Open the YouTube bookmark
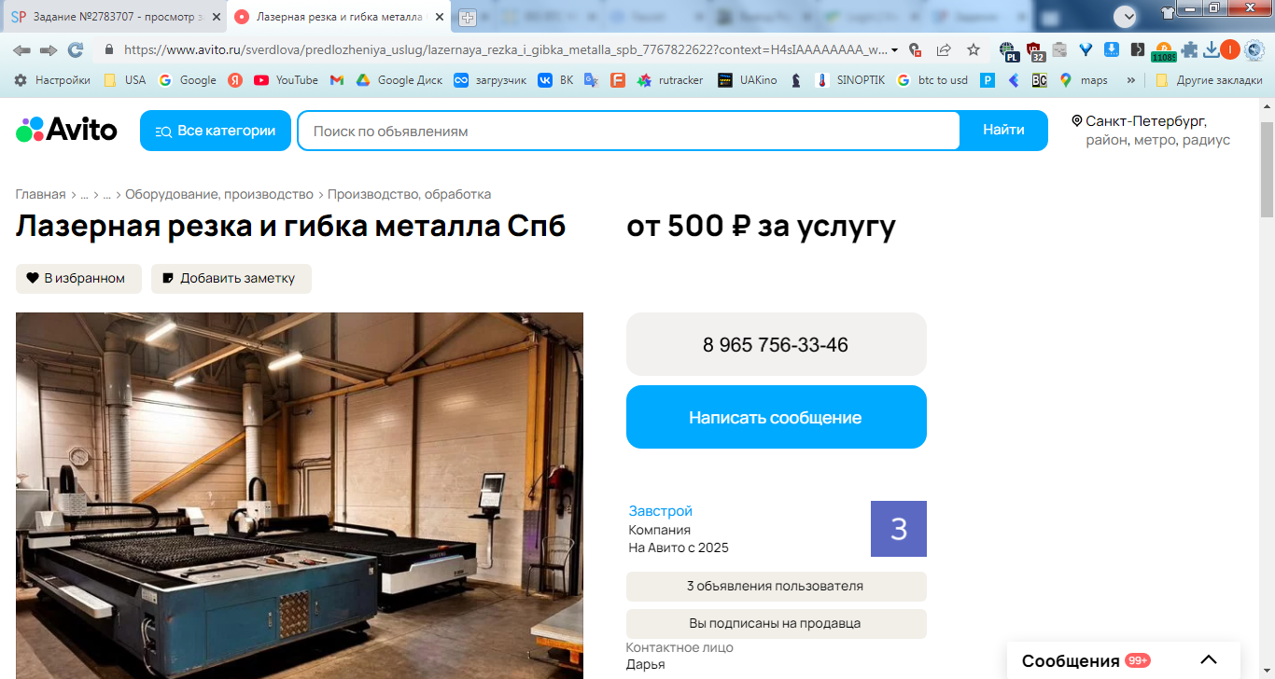1275x679 pixels. click(x=286, y=80)
